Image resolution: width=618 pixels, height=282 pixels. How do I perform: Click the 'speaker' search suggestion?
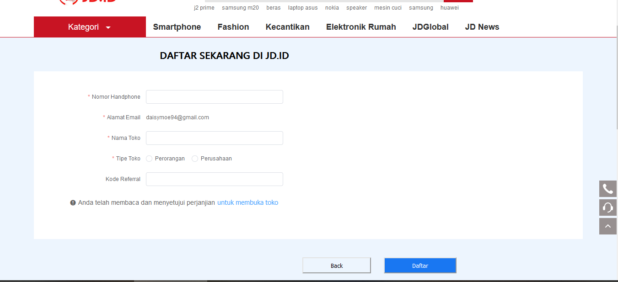[x=356, y=8]
